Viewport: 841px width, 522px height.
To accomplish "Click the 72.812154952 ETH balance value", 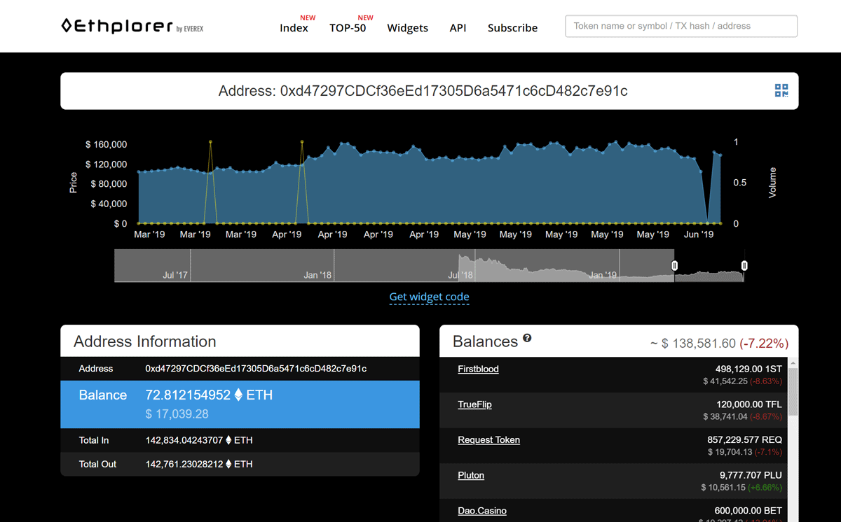I will coord(209,395).
